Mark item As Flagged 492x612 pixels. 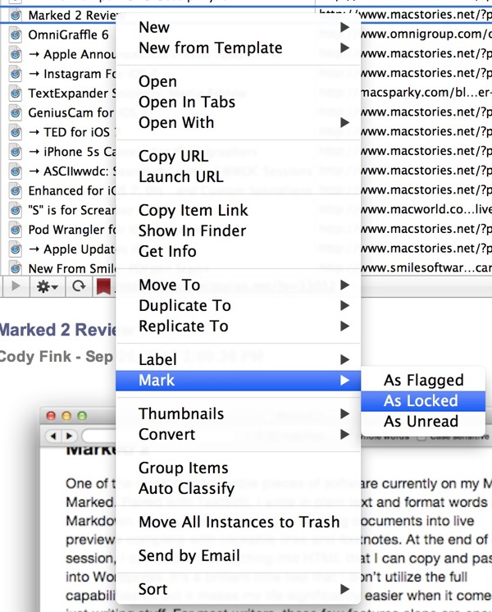tap(423, 381)
